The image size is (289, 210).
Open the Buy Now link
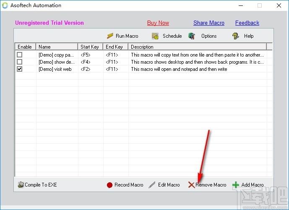(x=158, y=23)
